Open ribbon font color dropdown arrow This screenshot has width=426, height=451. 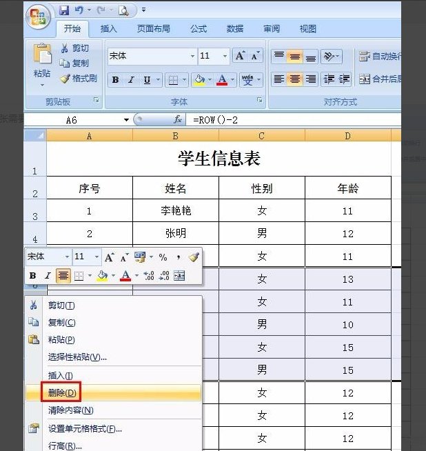(232, 79)
